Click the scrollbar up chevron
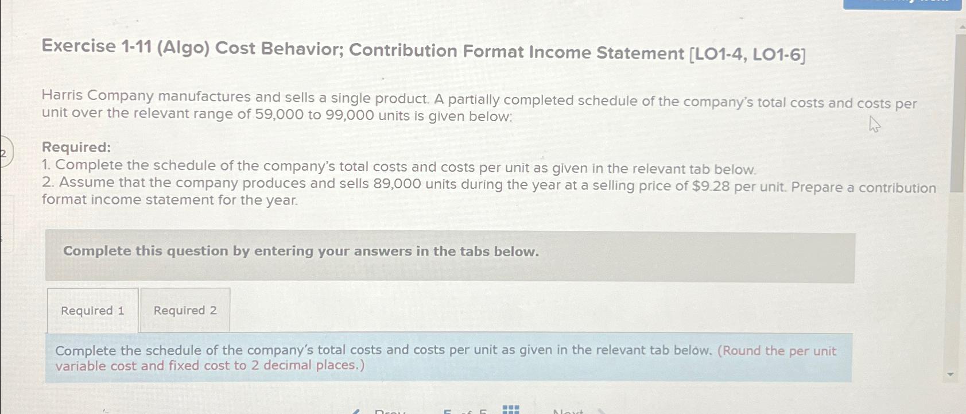Image resolution: width=966 pixels, height=414 pixels. (961, 25)
